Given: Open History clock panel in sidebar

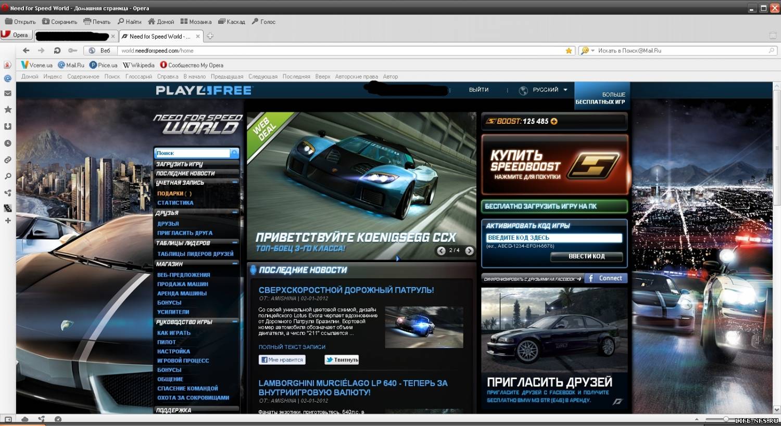Looking at the screenshot, I should pyautogui.click(x=7, y=143).
